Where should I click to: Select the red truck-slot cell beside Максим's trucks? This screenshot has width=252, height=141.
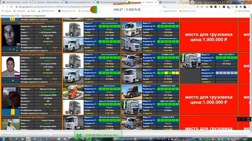tap(209, 99)
